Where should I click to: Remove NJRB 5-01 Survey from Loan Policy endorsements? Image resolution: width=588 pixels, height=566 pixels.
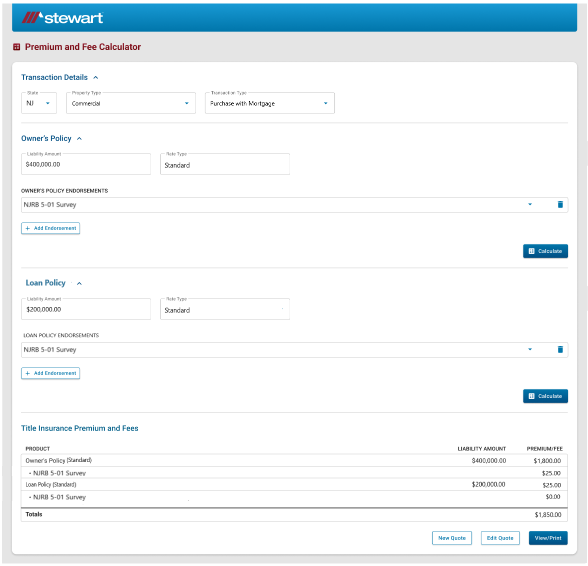point(560,349)
